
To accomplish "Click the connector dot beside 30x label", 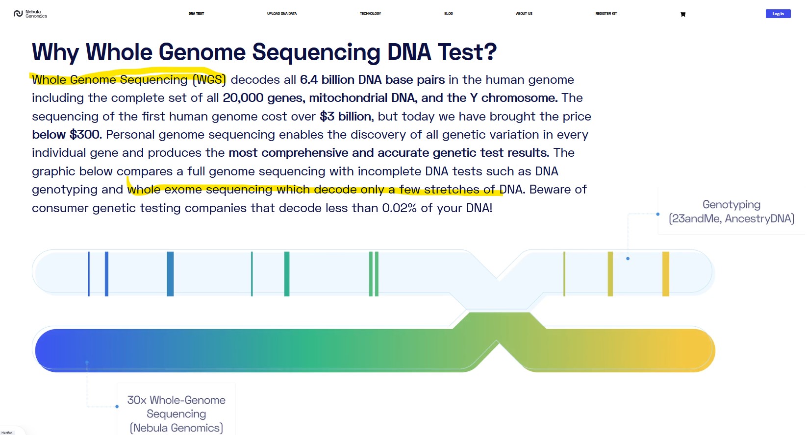I will point(117,406).
